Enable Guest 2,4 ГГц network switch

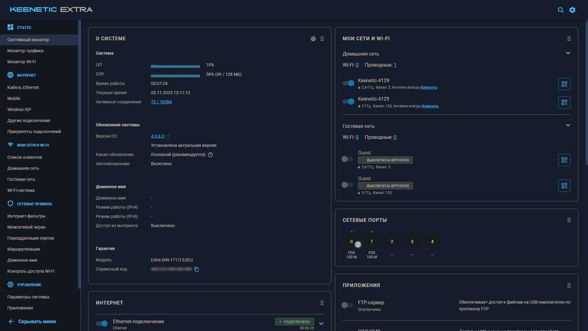click(x=348, y=159)
